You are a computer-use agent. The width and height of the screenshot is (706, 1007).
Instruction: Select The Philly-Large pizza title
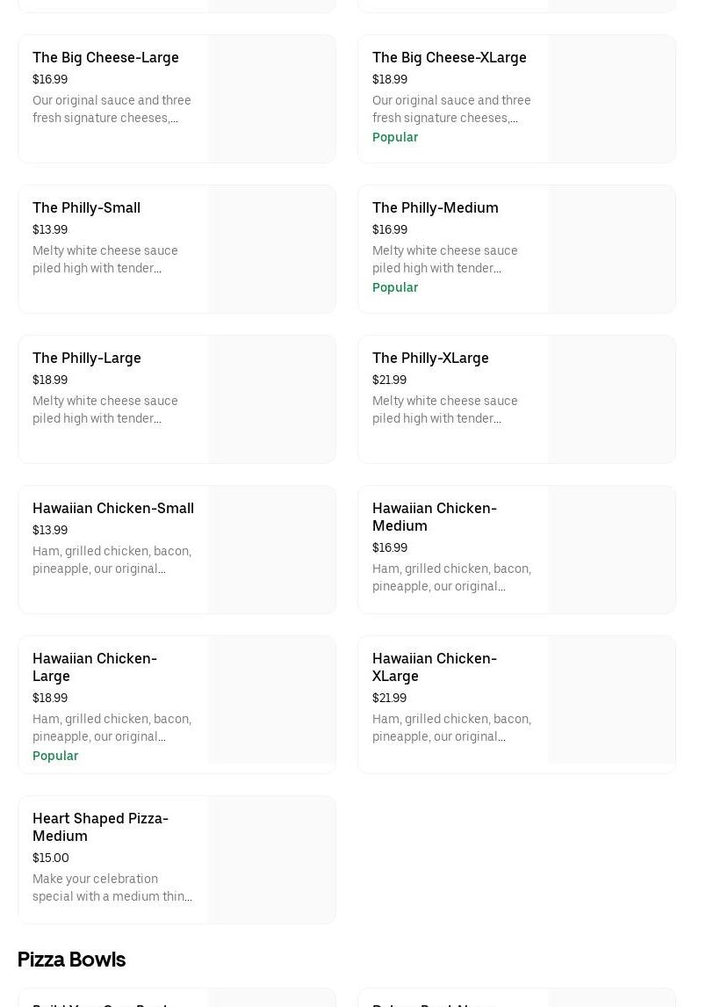(x=86, y=359)
